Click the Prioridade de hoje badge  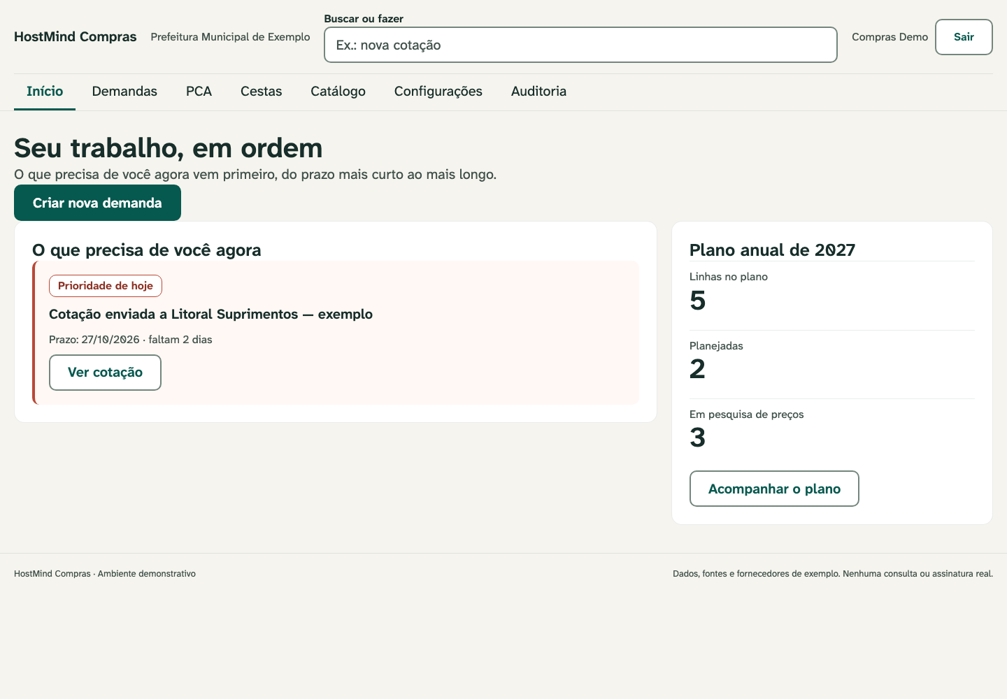tap(106, 286)
